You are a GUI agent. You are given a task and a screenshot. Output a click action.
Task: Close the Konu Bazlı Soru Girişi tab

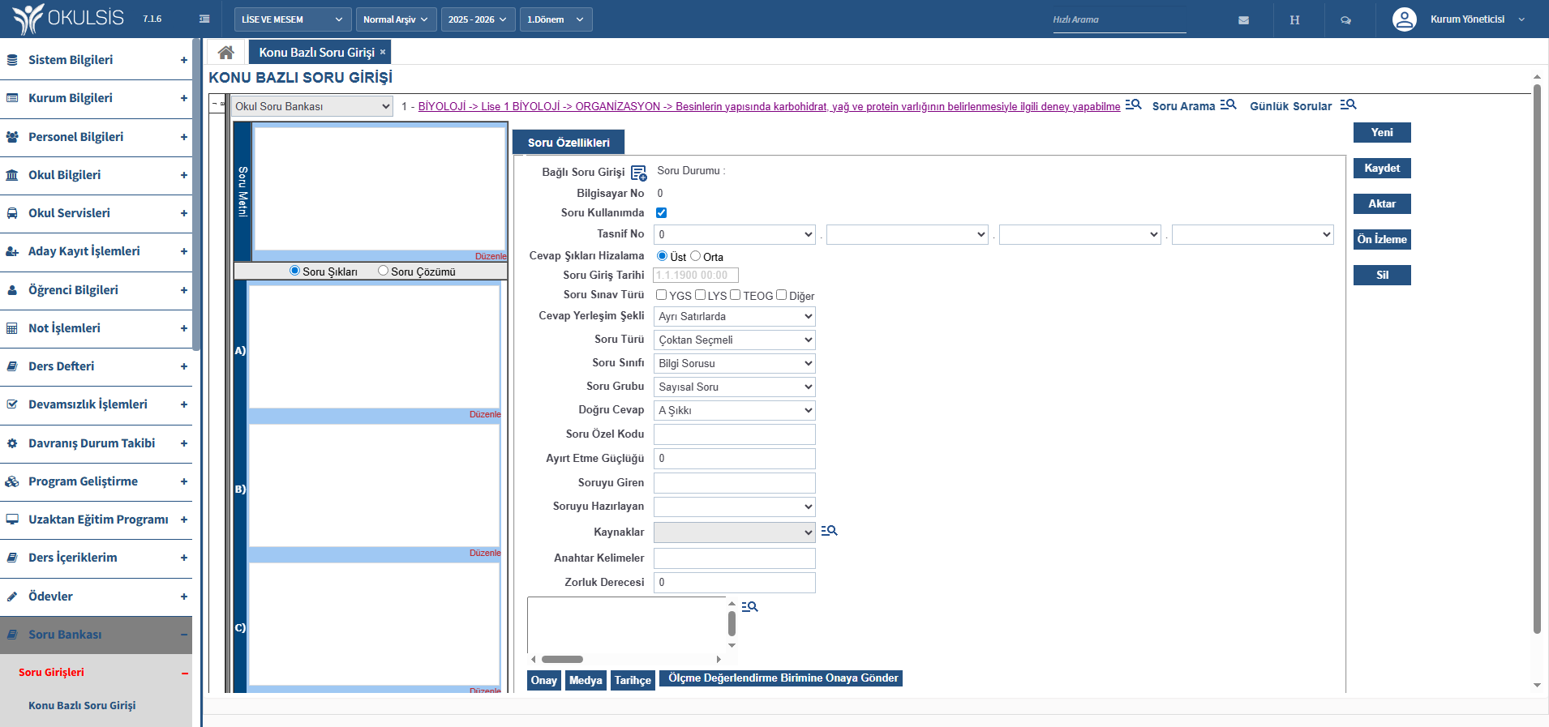(383, 52)
